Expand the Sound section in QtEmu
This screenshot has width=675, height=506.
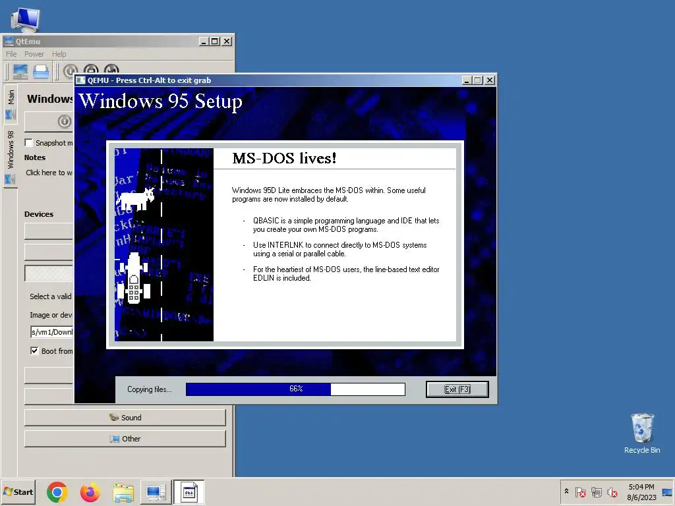tap(125, 417)
